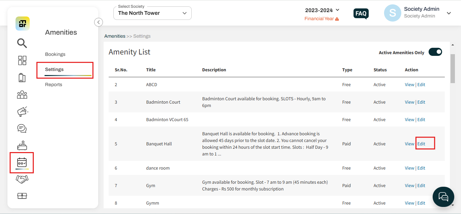The width and height of the screenshot is (461, 214).
Task: View the Badminton VCourt 65 amenity
Action: click(x=409, y=119)
